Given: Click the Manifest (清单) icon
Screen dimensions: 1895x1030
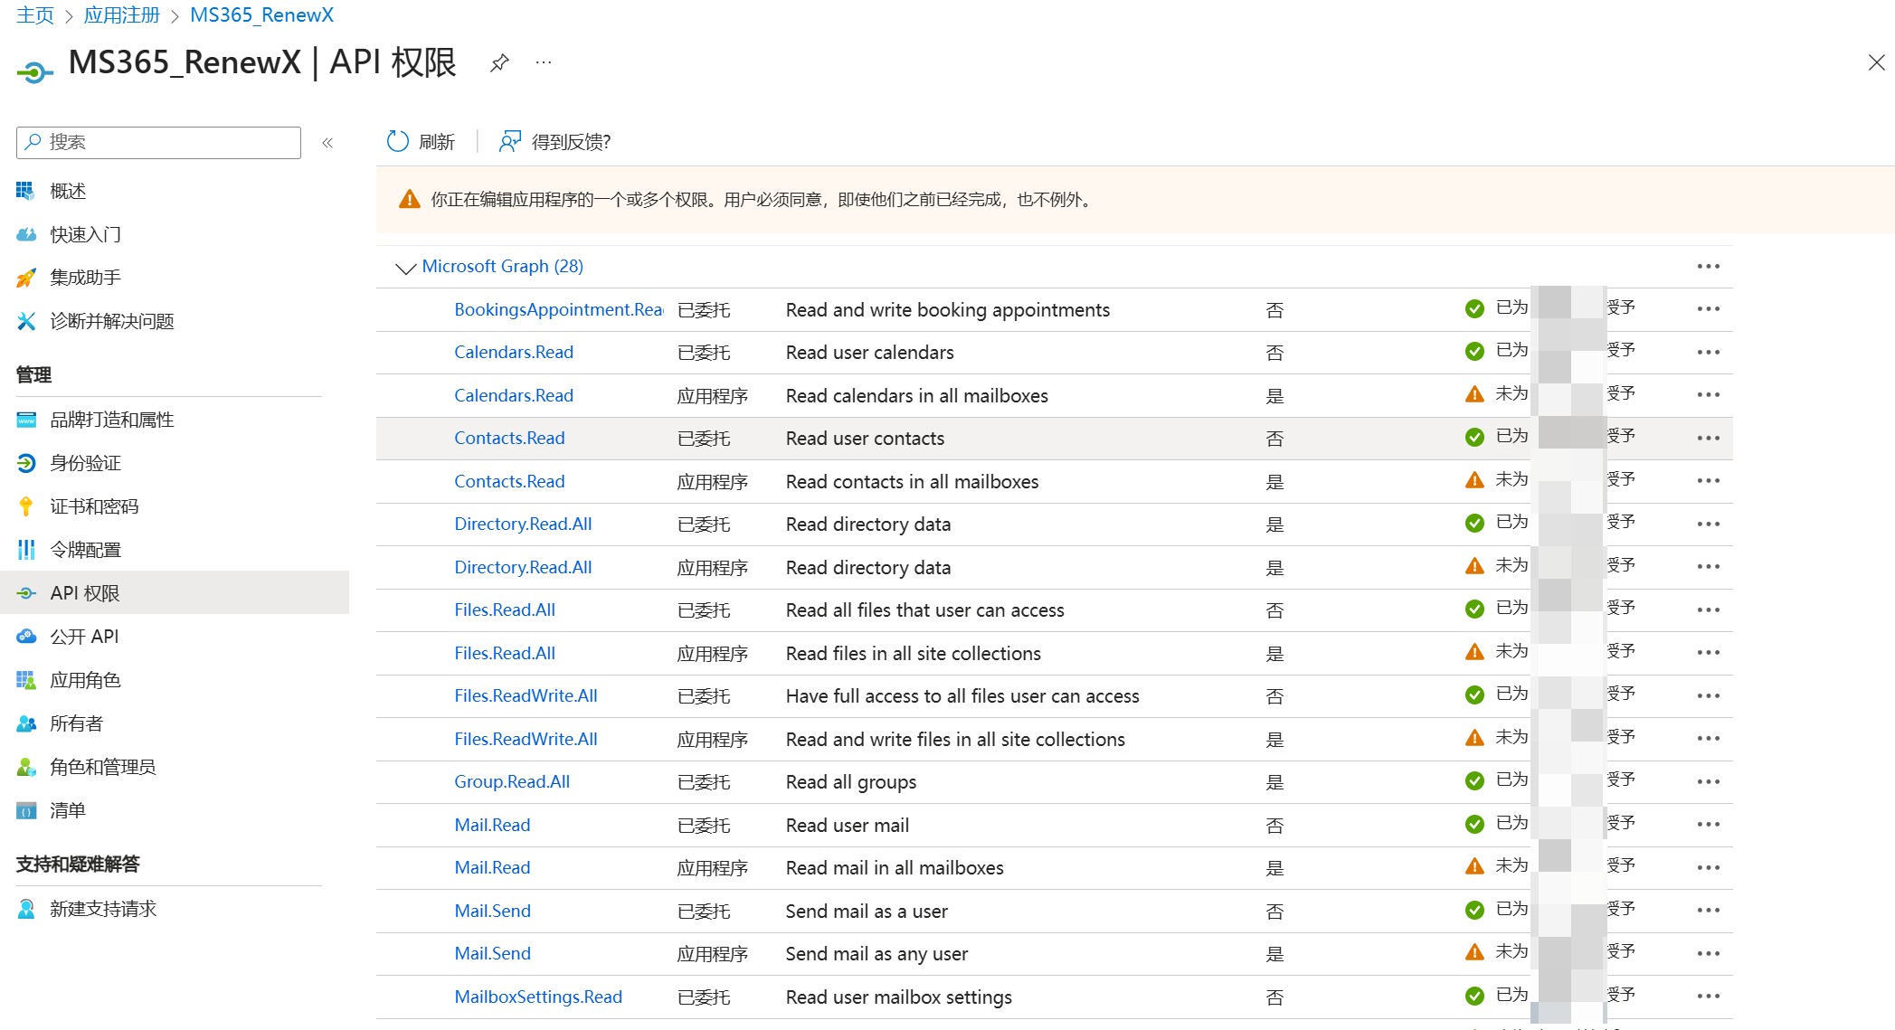Looking at the screenshot, I should coord(26,810).
